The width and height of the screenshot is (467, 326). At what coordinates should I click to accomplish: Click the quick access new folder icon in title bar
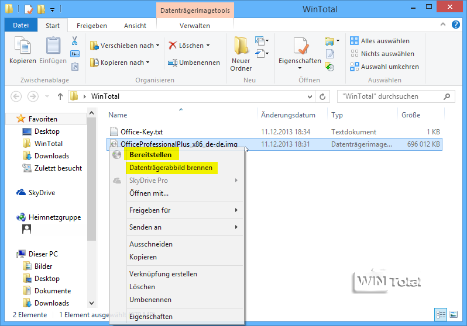click(x=41, y=9)
